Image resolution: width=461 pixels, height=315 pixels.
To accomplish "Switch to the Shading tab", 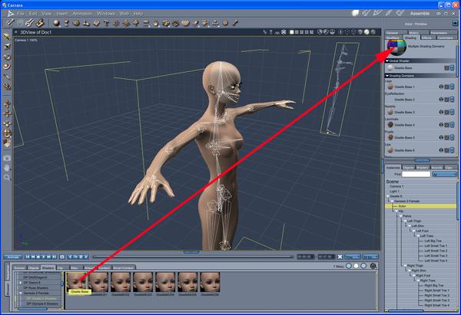I will tap(410, 38).
